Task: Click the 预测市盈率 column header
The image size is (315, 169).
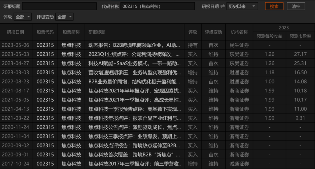Action: pos(300,36)
